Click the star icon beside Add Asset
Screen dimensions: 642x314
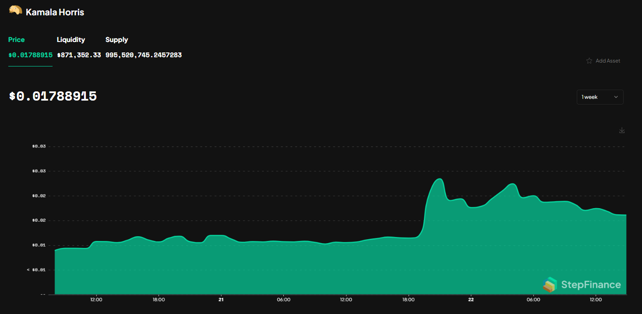(589, 60)
